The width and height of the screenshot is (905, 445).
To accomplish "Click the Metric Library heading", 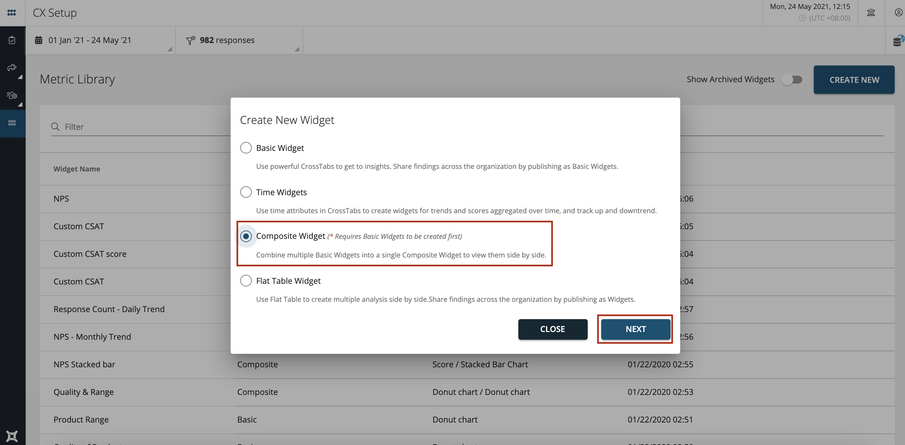I will pos(77,79).
